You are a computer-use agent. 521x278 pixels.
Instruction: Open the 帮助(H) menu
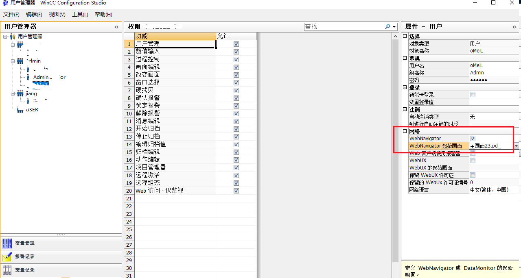click(x=103, y=15)
